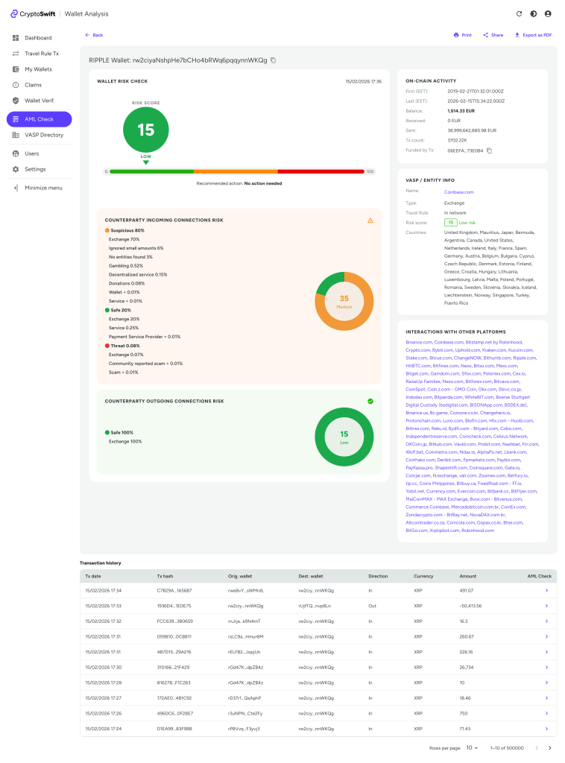The image size is (565, 763).
Task: Click the incoming connections warning triangle icon
Action: coord(370,221)
